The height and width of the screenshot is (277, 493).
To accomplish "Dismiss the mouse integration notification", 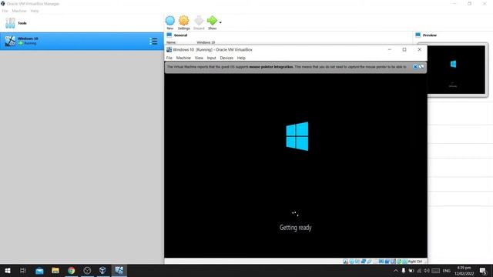I will pyautogui.click(x=415, y=67).
